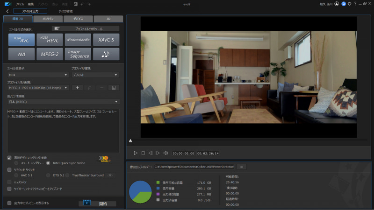This screenshot has width=374, height=210.
Task: Choose the XAVC S format
Action: (106, 40)
